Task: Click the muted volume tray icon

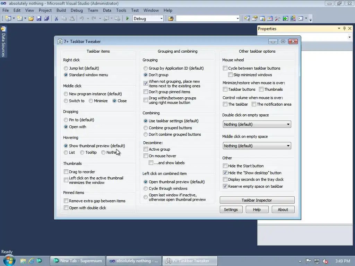Action: [325, 261]
